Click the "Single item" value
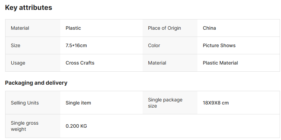 [x=78, y=103]
